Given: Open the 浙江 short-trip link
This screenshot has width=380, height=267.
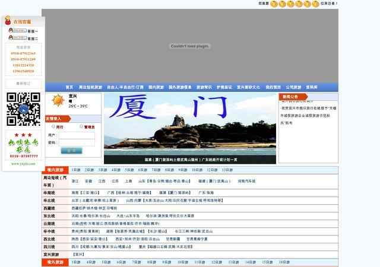Looking at the screenshot, I should (75, 181).
